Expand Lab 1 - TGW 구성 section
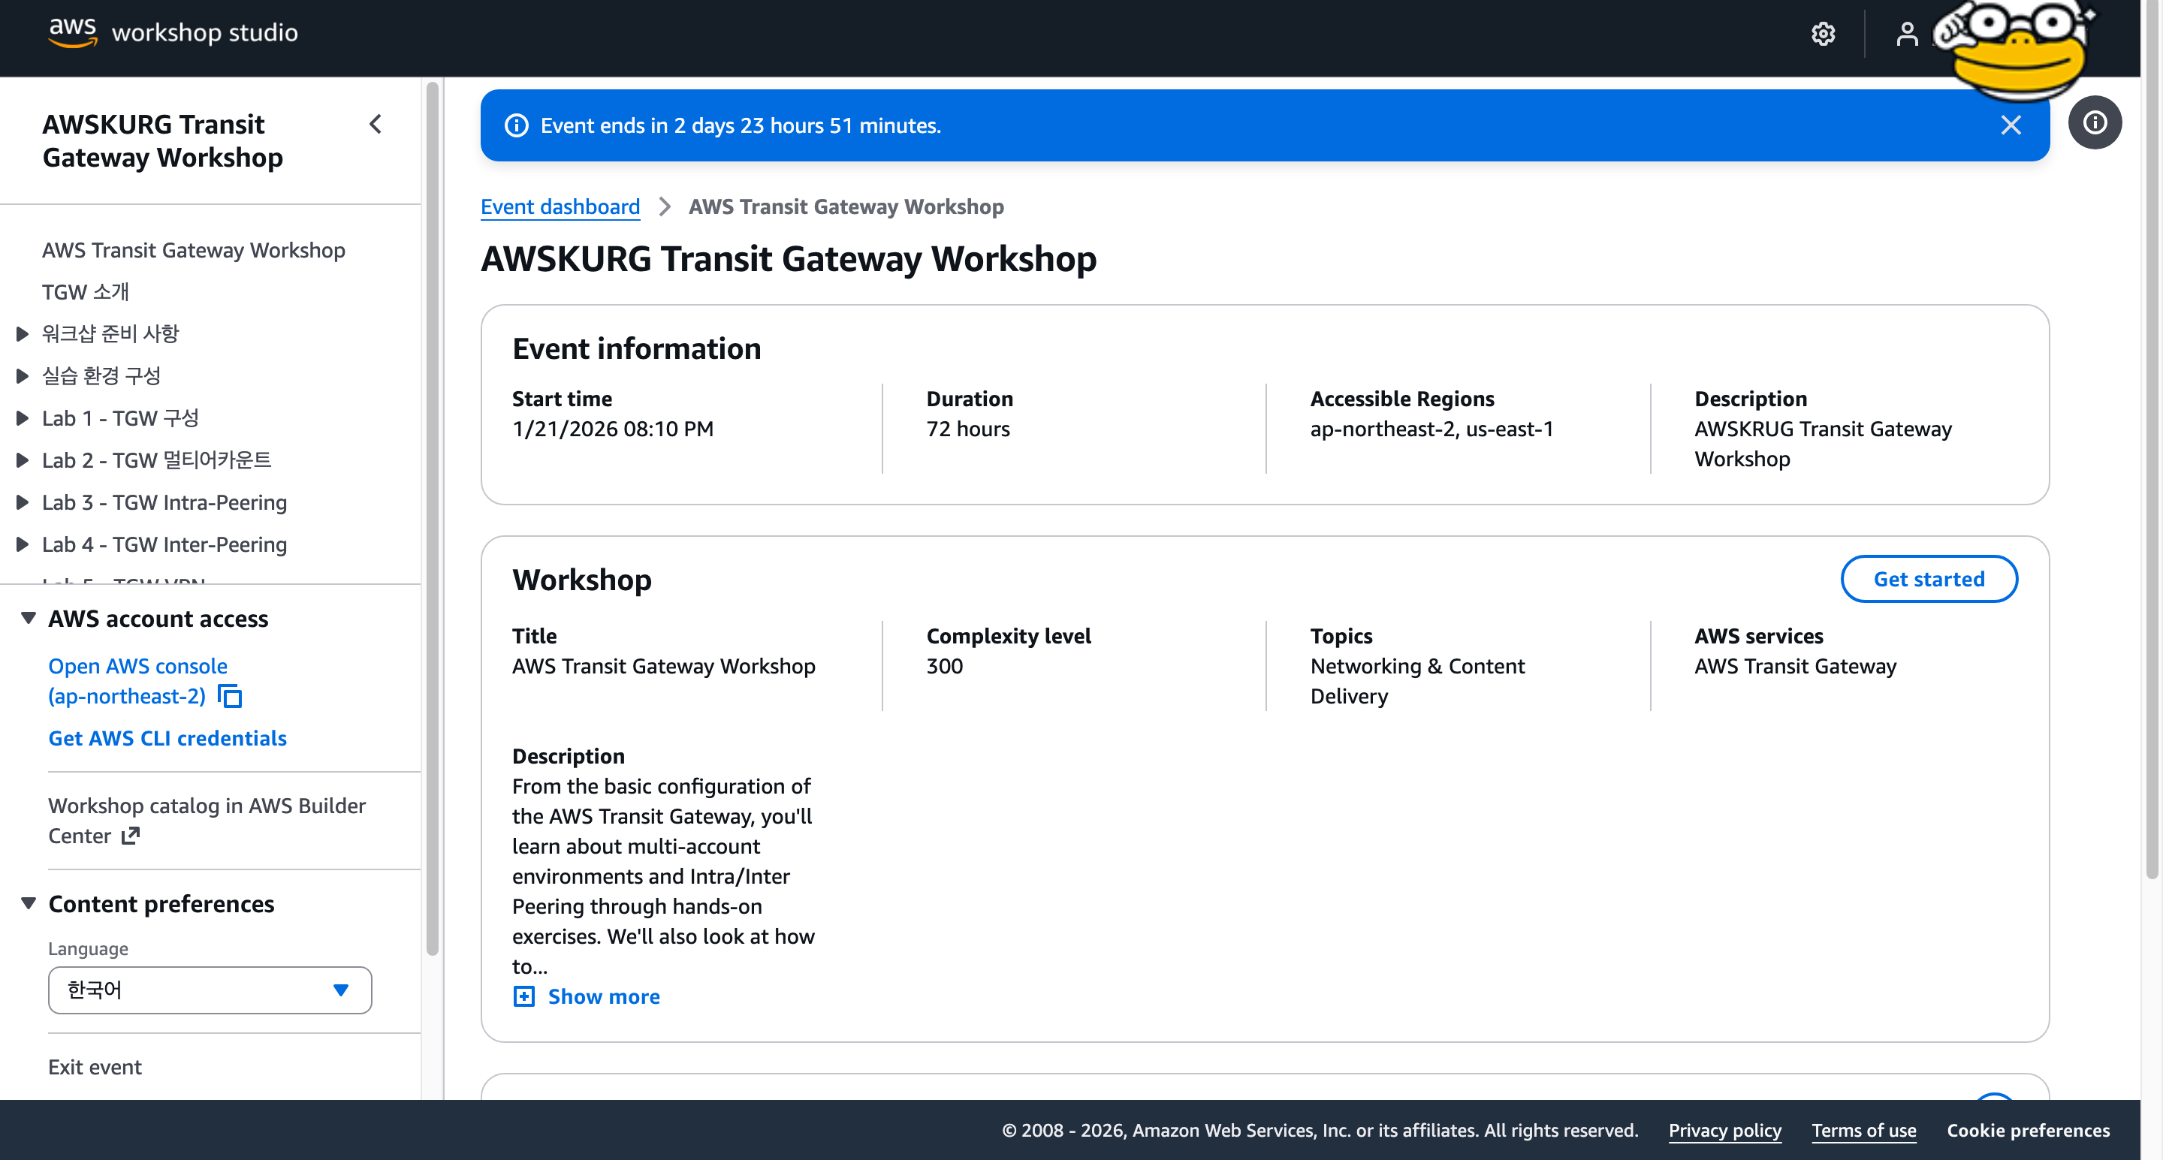The height and width of the screenshot is (1160, 2163). pyautogui.click(x=23, y=418)
